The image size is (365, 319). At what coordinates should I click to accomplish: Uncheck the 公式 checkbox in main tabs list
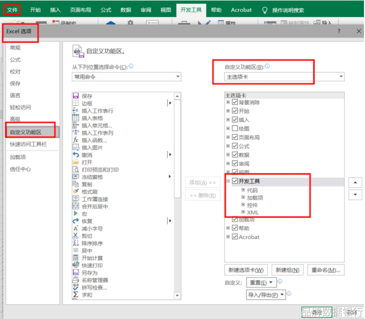tap(235, 146)
